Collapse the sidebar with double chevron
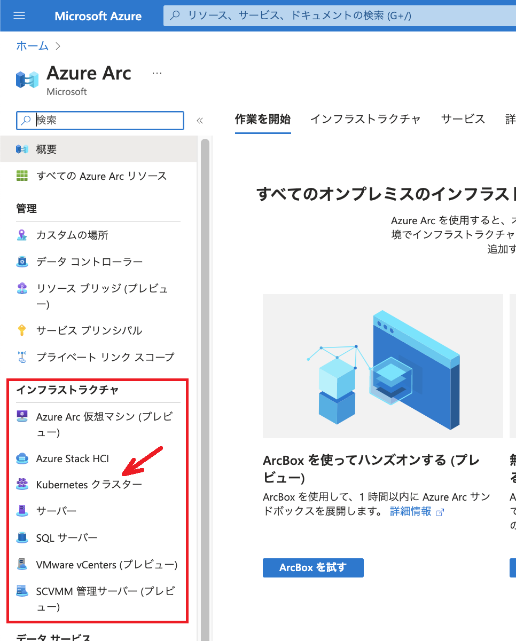The width and height of the screenshot is (516, 641). click(200, 121)
